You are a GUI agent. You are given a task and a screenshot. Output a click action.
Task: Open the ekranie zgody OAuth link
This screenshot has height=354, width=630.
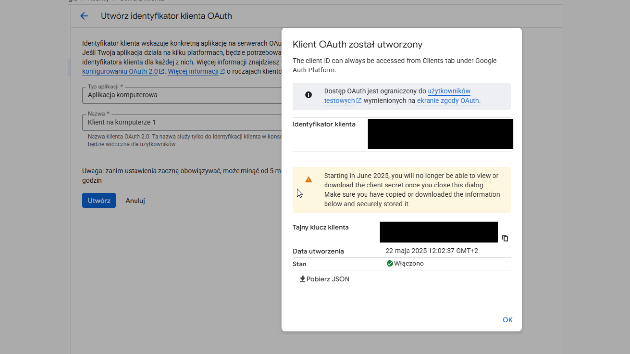(x=448, y=101)
